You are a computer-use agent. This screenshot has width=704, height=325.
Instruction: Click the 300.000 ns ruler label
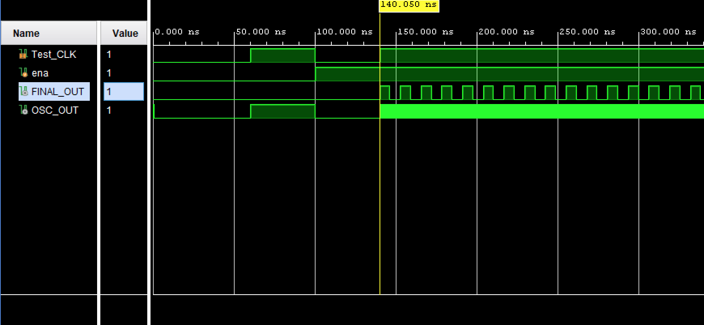[668, 32]
